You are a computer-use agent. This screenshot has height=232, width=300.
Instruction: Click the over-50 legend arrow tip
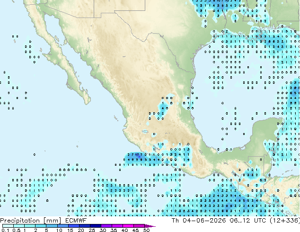(x=150, y=226)
